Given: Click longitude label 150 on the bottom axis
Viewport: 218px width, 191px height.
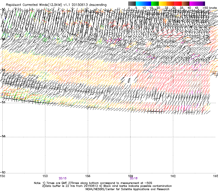Looking at the screenshot, I should coord(2,176).
